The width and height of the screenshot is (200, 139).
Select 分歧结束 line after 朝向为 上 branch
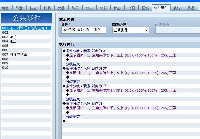(x=131, y=117)
